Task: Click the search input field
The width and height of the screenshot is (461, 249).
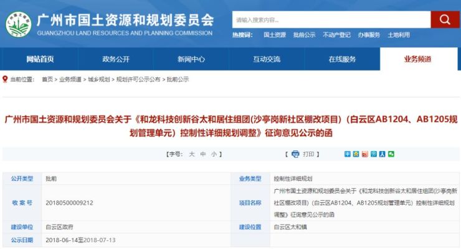Action: [x=331, y=20]
